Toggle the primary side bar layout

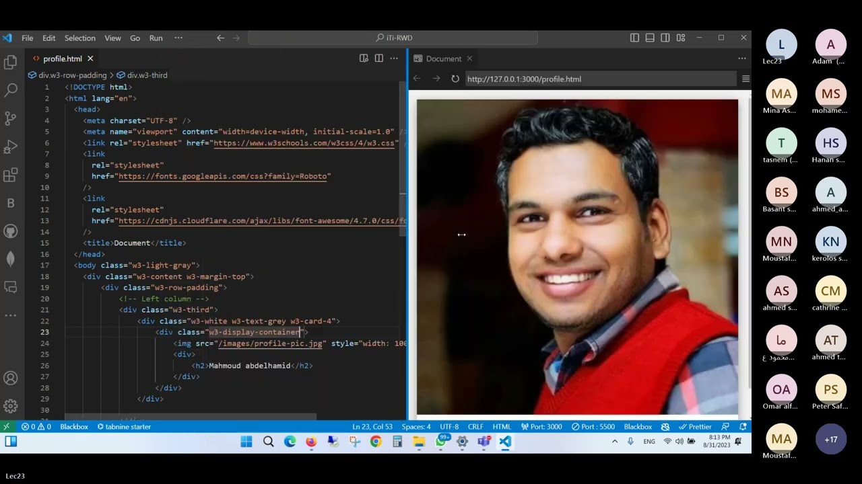[x=634, y=38]
